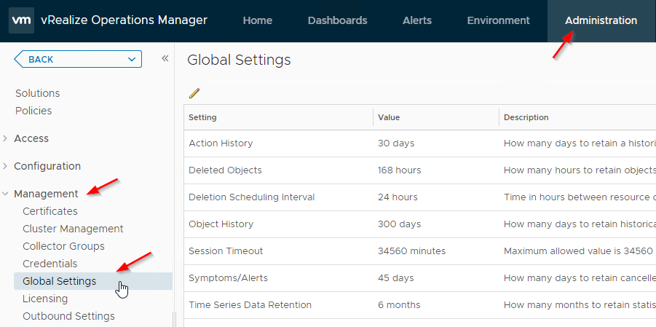Open Certificates under Management
This screenshot has height=327, width=656.
(50, 211)
